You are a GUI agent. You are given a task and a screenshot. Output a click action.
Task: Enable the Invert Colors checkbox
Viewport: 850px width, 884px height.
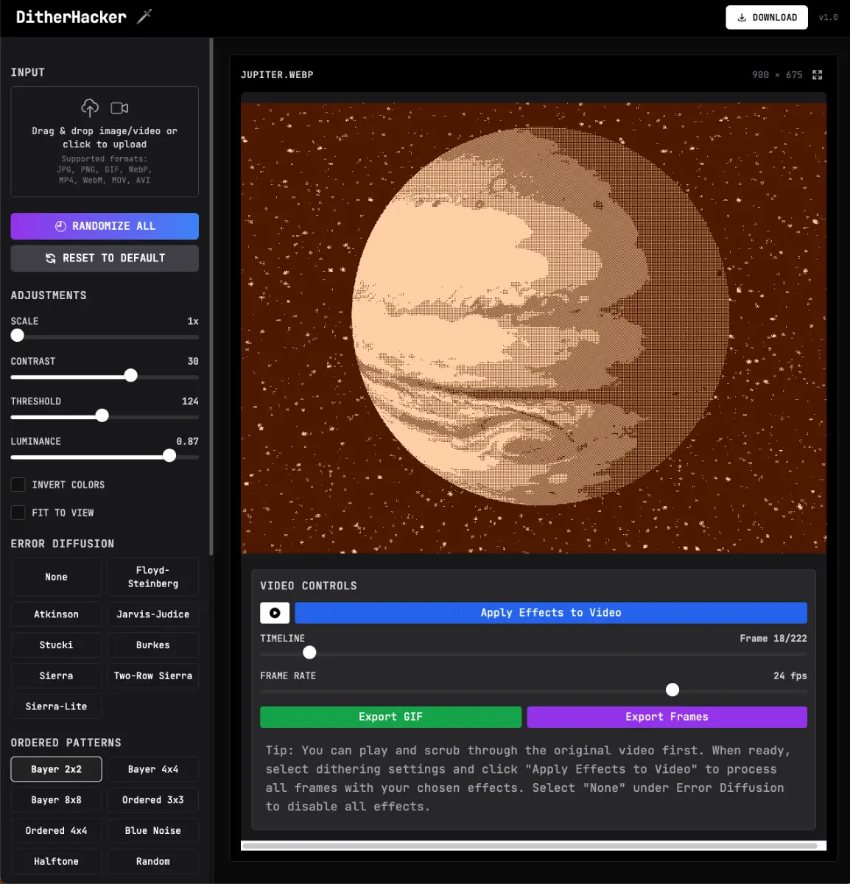click(18, 485)
